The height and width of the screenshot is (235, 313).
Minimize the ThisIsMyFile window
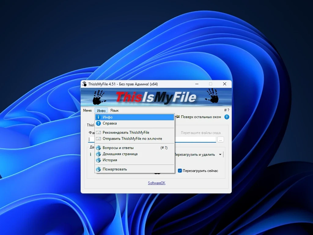(x=197, y=84)
